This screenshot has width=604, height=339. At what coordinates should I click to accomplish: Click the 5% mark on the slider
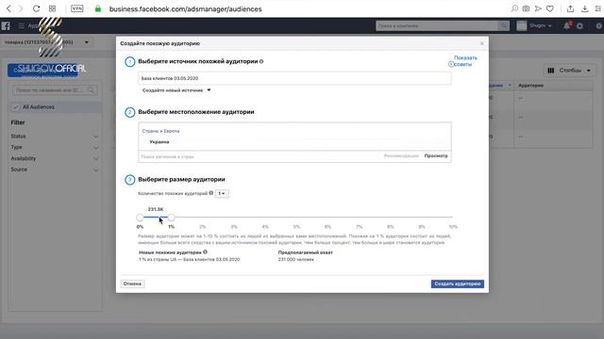coord(296,227)
